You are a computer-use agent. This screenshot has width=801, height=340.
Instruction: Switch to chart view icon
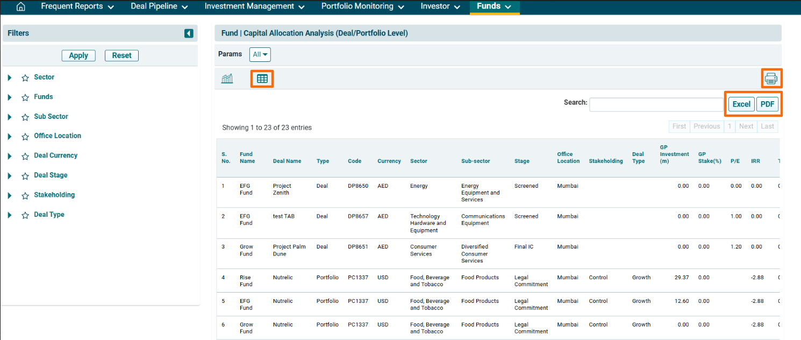pyautogui.click(x=227, y=79)
